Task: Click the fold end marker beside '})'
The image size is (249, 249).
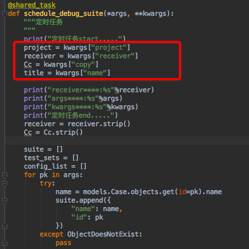Action: coord(5,226)
